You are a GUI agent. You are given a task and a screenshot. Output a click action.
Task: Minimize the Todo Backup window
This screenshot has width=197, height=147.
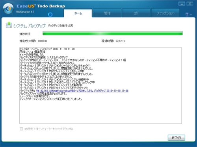182,4
